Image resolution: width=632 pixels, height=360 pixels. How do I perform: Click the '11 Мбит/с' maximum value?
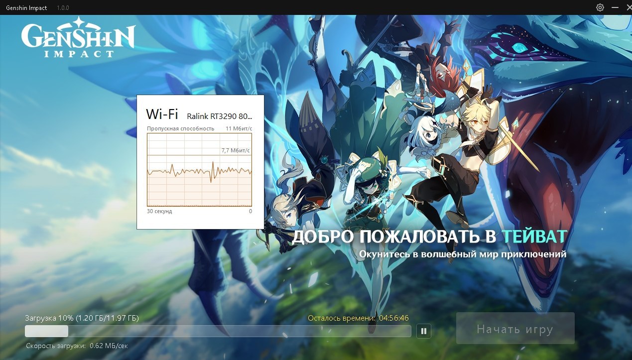tap(239, 128)
